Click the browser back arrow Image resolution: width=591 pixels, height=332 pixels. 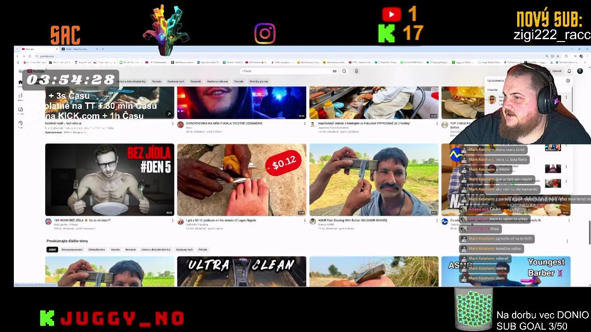point(18,56)
